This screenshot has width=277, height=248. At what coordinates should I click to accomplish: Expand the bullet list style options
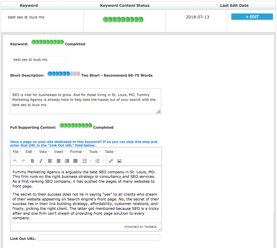coord(91,161)
